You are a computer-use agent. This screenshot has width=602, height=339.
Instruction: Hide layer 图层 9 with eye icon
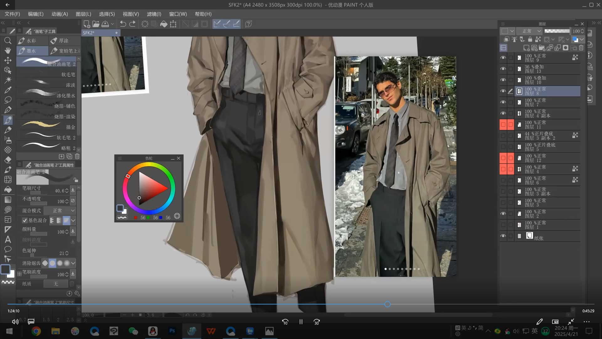tap(503, 58)
